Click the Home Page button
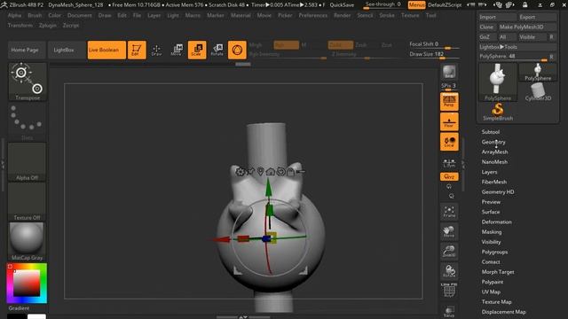The width and height of the screenshot is (568, 319). pos(25,50)
